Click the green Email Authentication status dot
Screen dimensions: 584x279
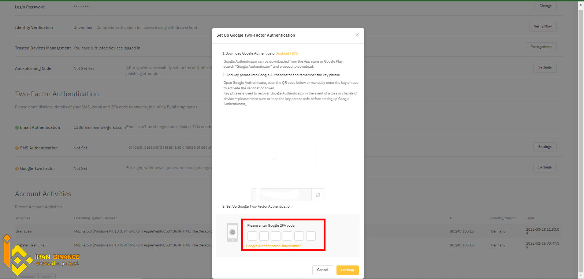coord(17,128)
